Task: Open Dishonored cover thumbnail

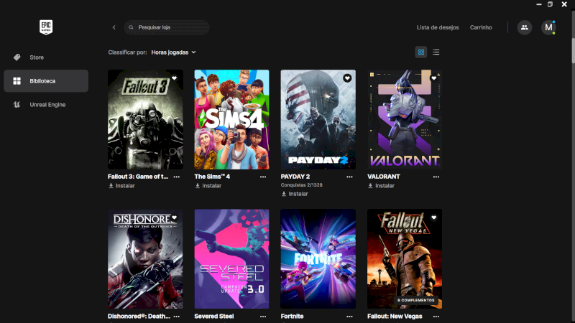Action: point(145,259)
